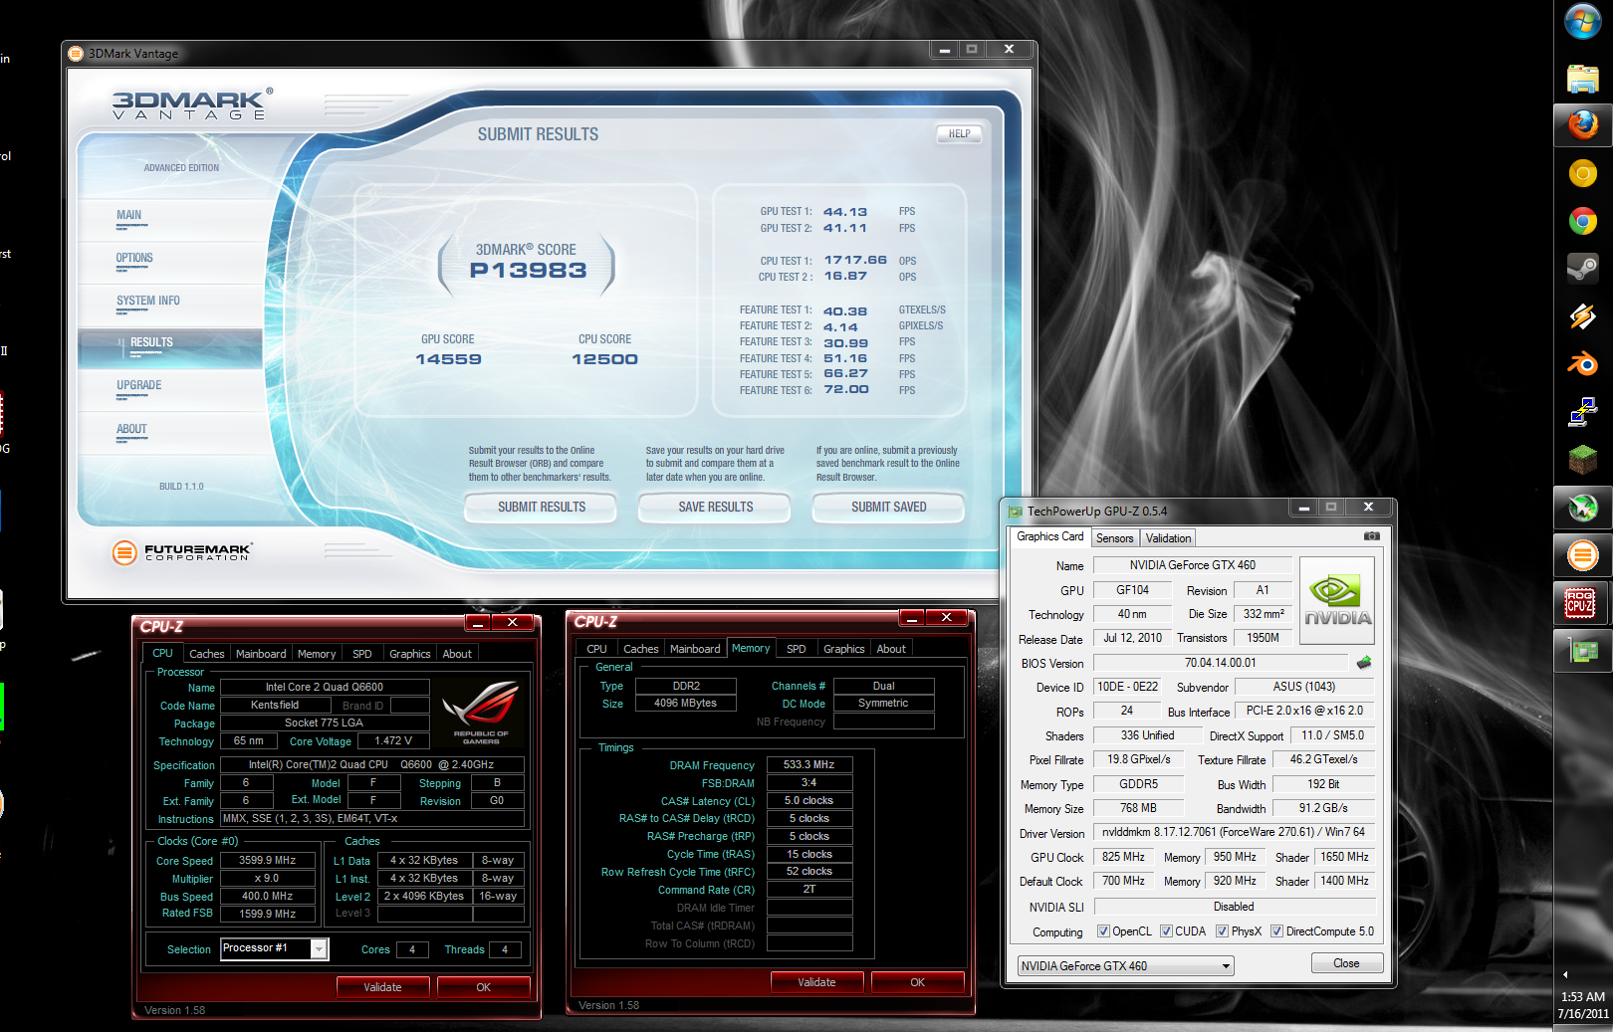
Task: Click the Intel Core 2 Quad Q6600 name field
Action: coord(325,687)
